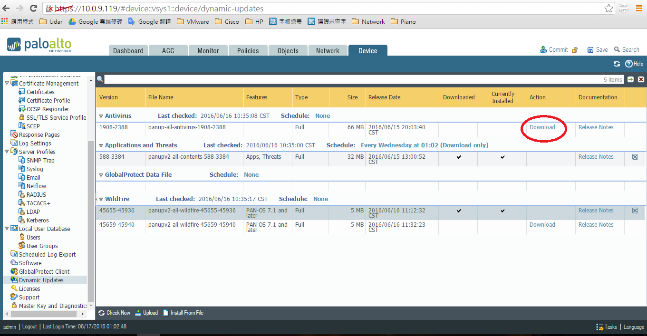
Task: Click the Check Now refresh icon
Action: [101, 313]
